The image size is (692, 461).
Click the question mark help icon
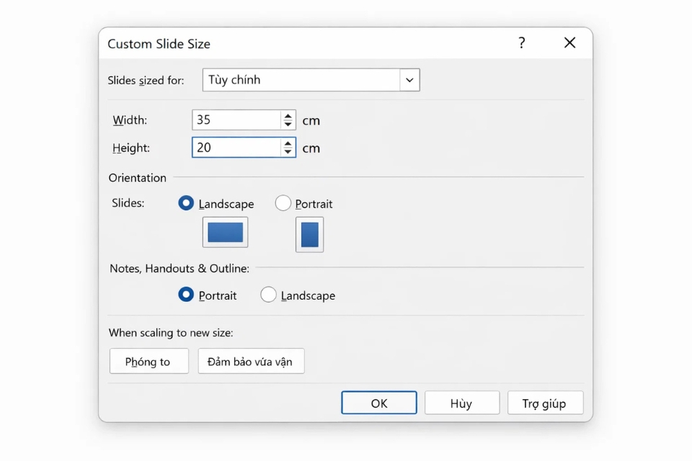[x=521, y=43]
